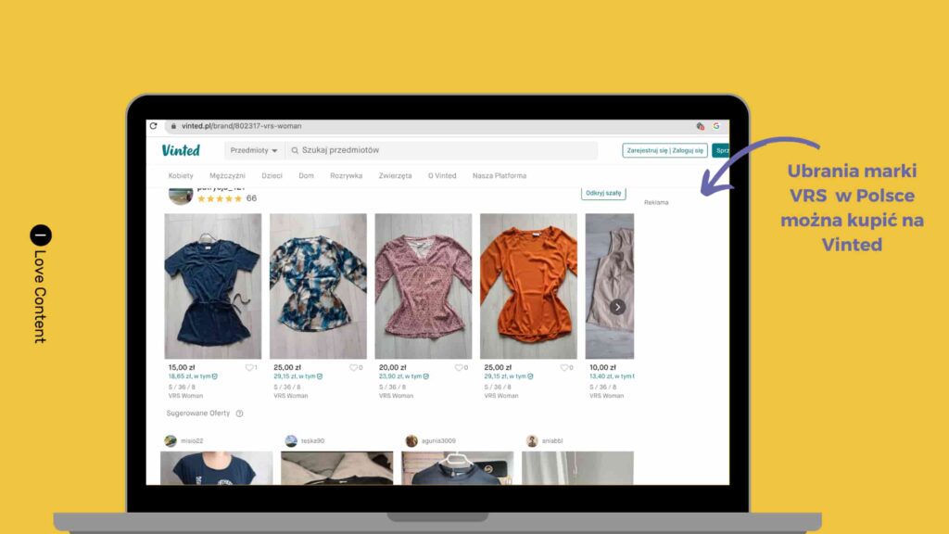Image resolution: width=949 pixels, height=534 pixels.
Task: Click Zarejestruj się | Zaloguj się
Action: click(666, 149)
